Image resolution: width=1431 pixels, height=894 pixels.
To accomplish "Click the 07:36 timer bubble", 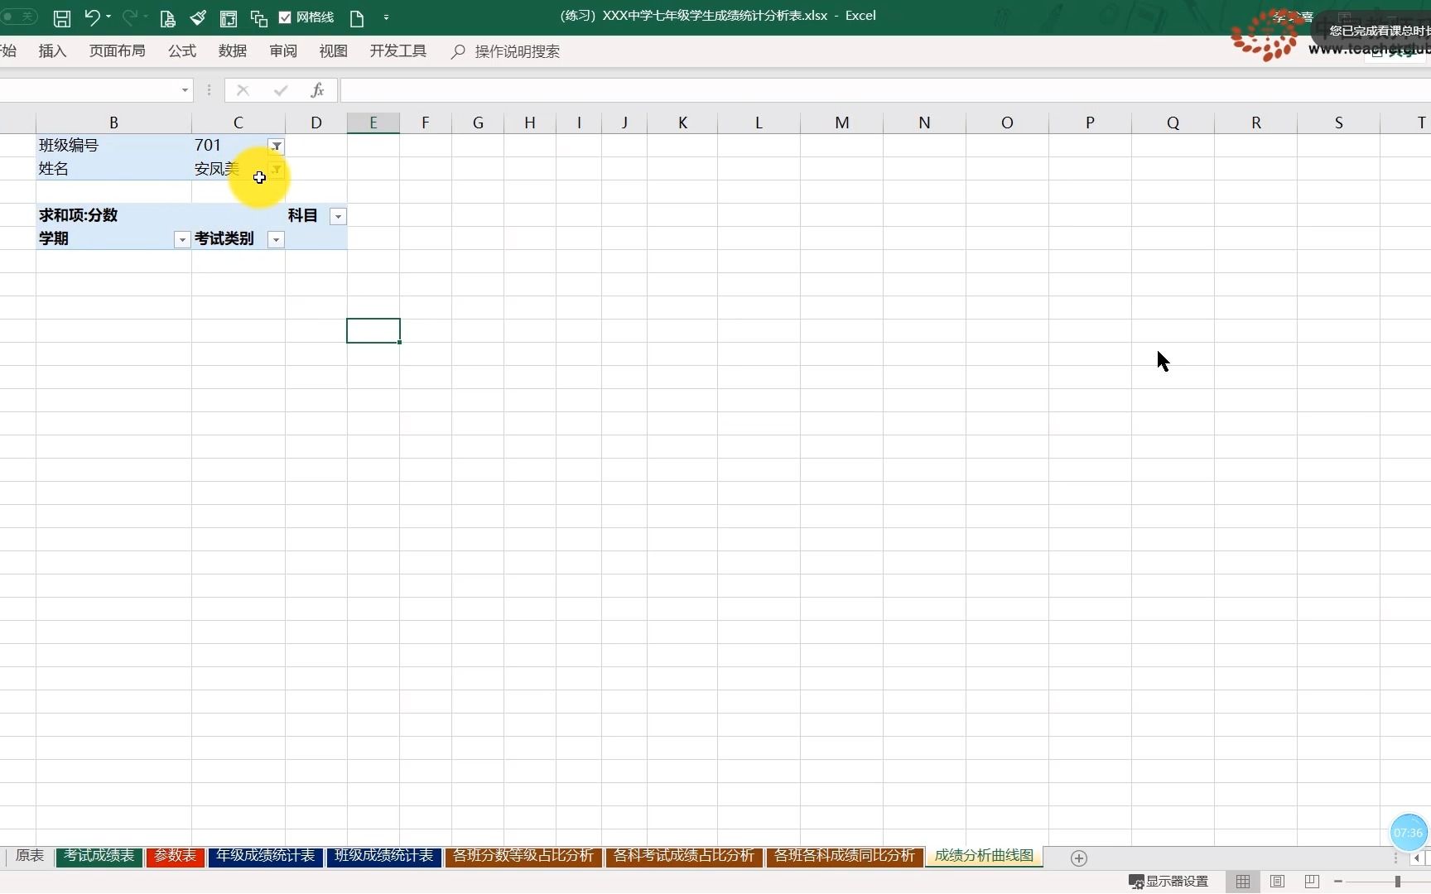I will pyautogui.click(x=1408, y=833).
